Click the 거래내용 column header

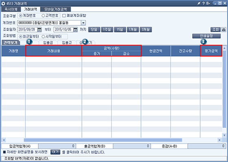coord(54,51)
